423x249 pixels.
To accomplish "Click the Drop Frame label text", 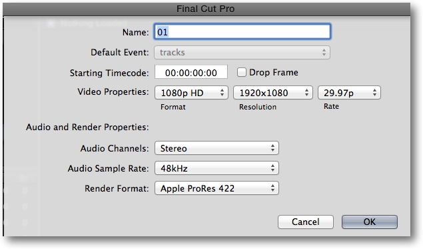I will (274, 73).
